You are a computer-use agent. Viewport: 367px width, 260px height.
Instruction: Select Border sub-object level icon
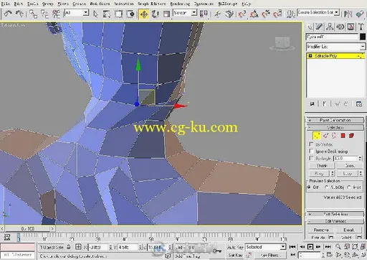click(334, 136)
